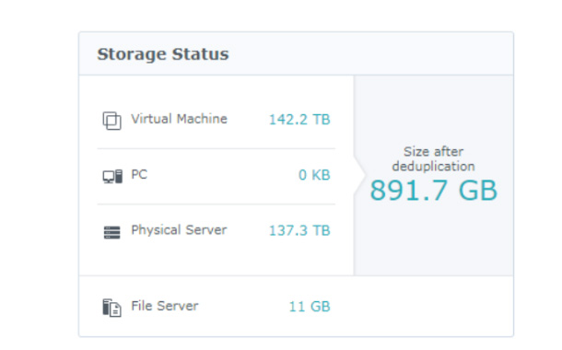Click the PC monitor and tower icon
This screenshot has height=350, width=562.
(x=112, y=176)
